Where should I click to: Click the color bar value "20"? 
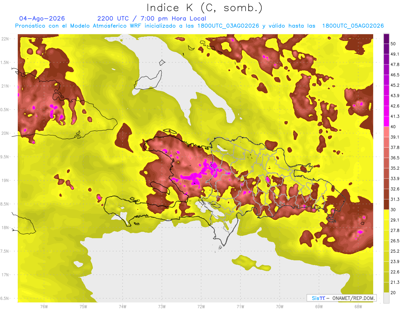click(x=393, y=293)
